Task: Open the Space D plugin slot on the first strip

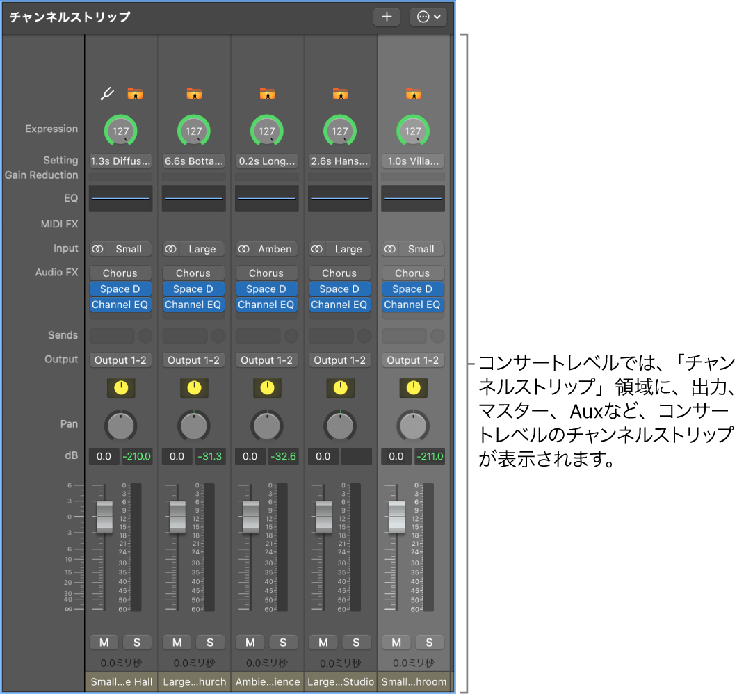Action: click(120, 288)
